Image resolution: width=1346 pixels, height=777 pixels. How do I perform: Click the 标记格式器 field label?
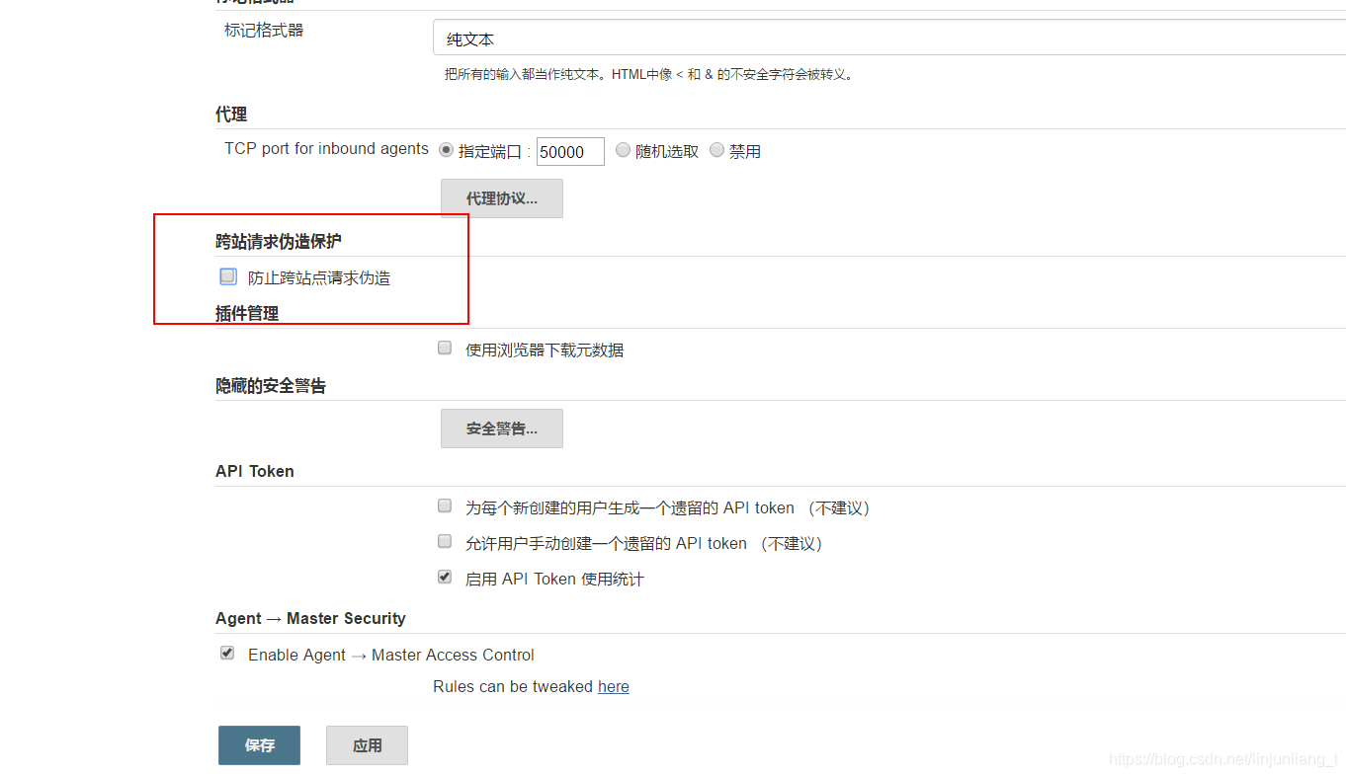pyautogui.click(x=264, y=30)
